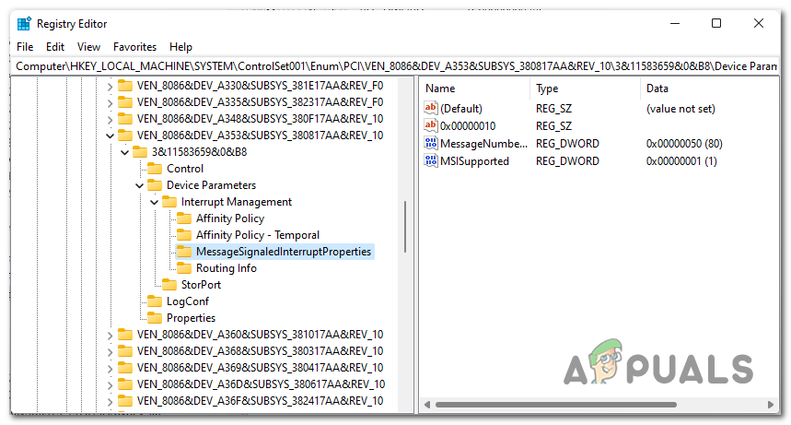Expand the VEN_8086&DEV_A36D key
The image size is (791, 425).
point(110,385)
